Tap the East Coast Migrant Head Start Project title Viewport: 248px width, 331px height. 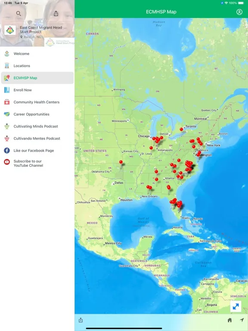[x=41, y=30]
